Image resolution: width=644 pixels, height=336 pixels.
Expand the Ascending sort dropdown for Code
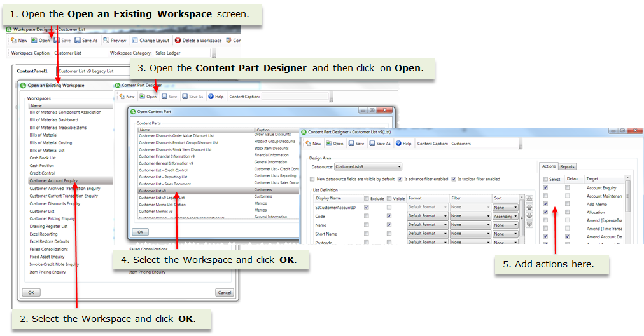coord(507,216)
